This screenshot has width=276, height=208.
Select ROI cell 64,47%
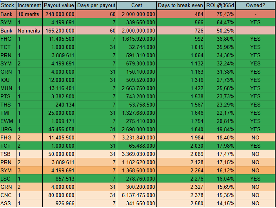pyautogui.click(x=220, y=22)
